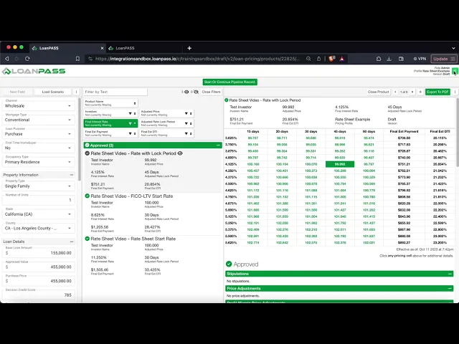459x344 pixels.
Task: Hide Rate with Lock Period product eye icon
Action: point(180,153)
